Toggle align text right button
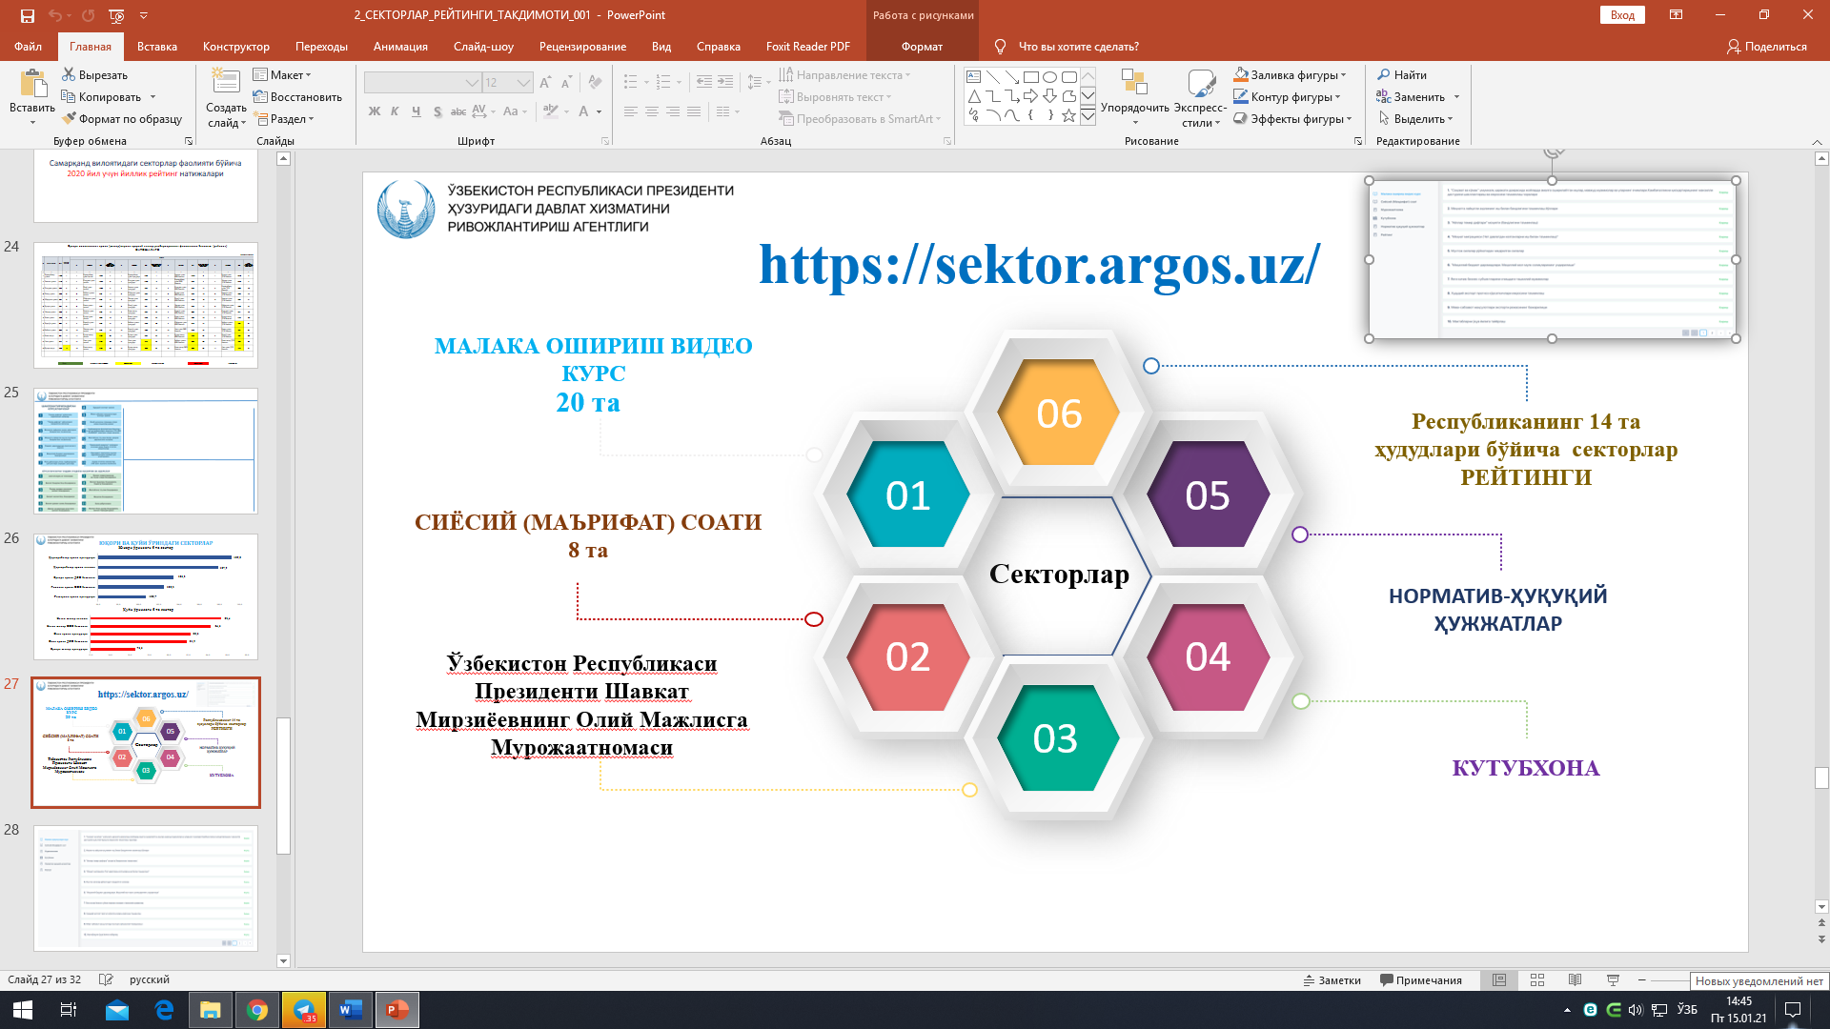The height and width of the screenshot is (1029, 1830). click(673, 111)
